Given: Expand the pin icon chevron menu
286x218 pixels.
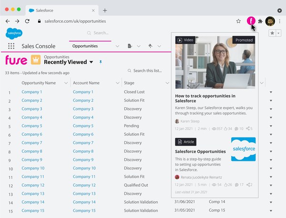Looking at the screenshot, I should pos(159,46).
